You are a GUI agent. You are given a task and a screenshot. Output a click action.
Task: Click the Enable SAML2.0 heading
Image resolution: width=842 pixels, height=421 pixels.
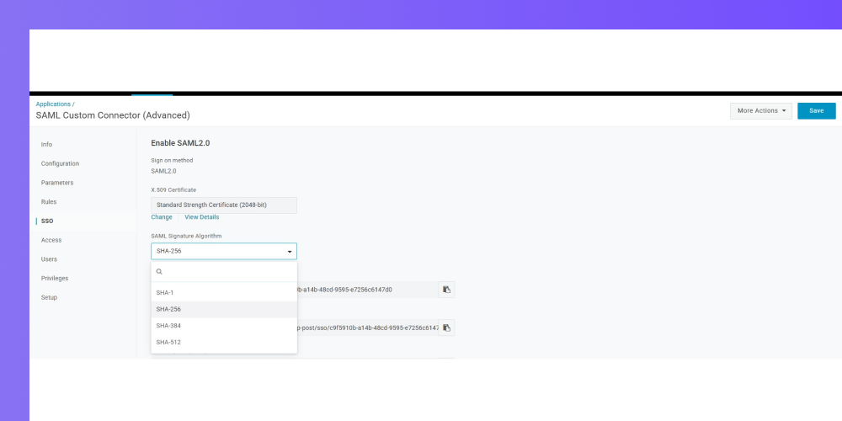[x=180, y=143]
